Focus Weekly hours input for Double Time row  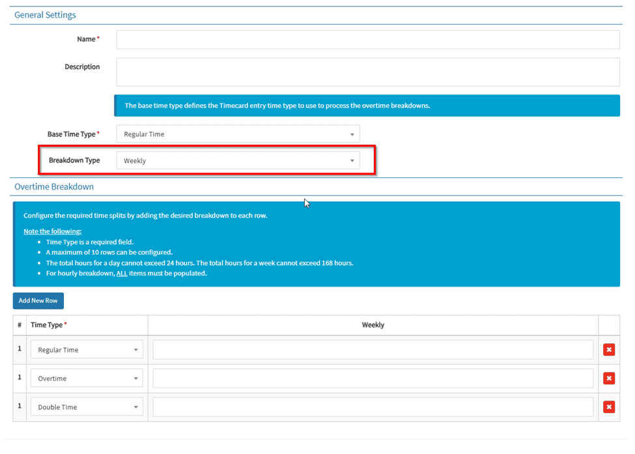[x=373, y=407]
